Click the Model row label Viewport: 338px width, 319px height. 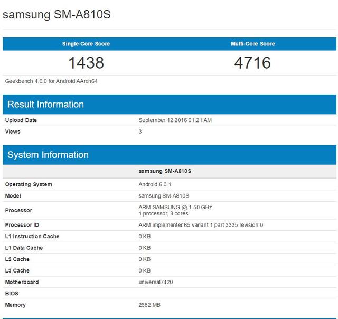tap(13, 196)
